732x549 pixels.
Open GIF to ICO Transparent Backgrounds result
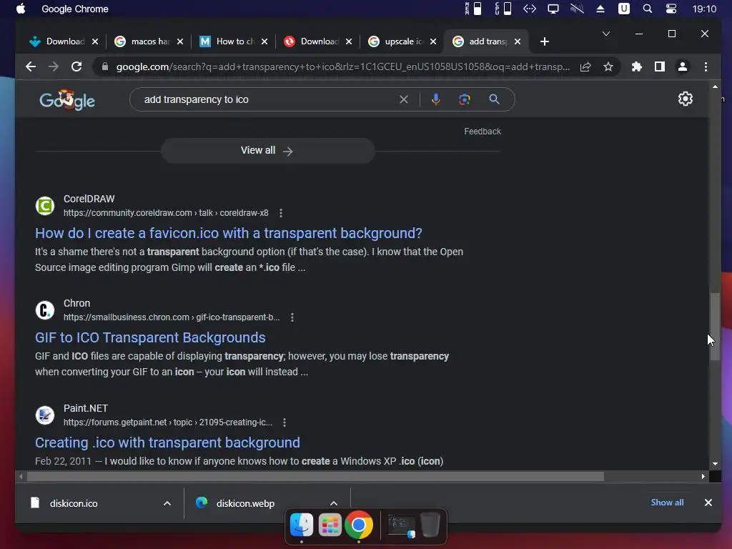150,337
